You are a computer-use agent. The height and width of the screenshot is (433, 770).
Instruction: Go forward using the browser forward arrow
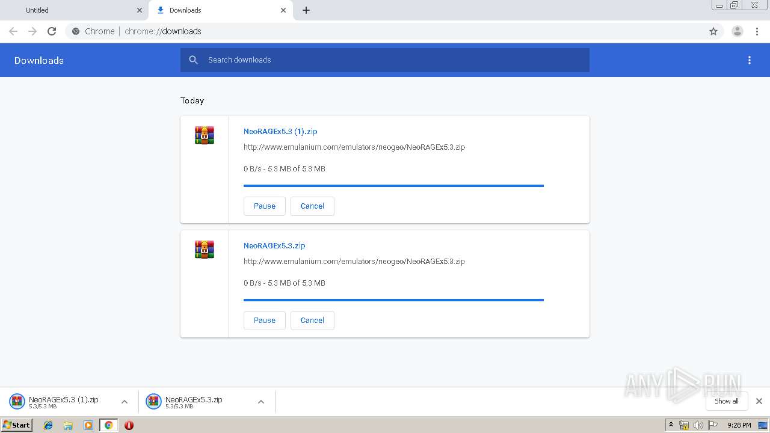(x=32, y=31)
